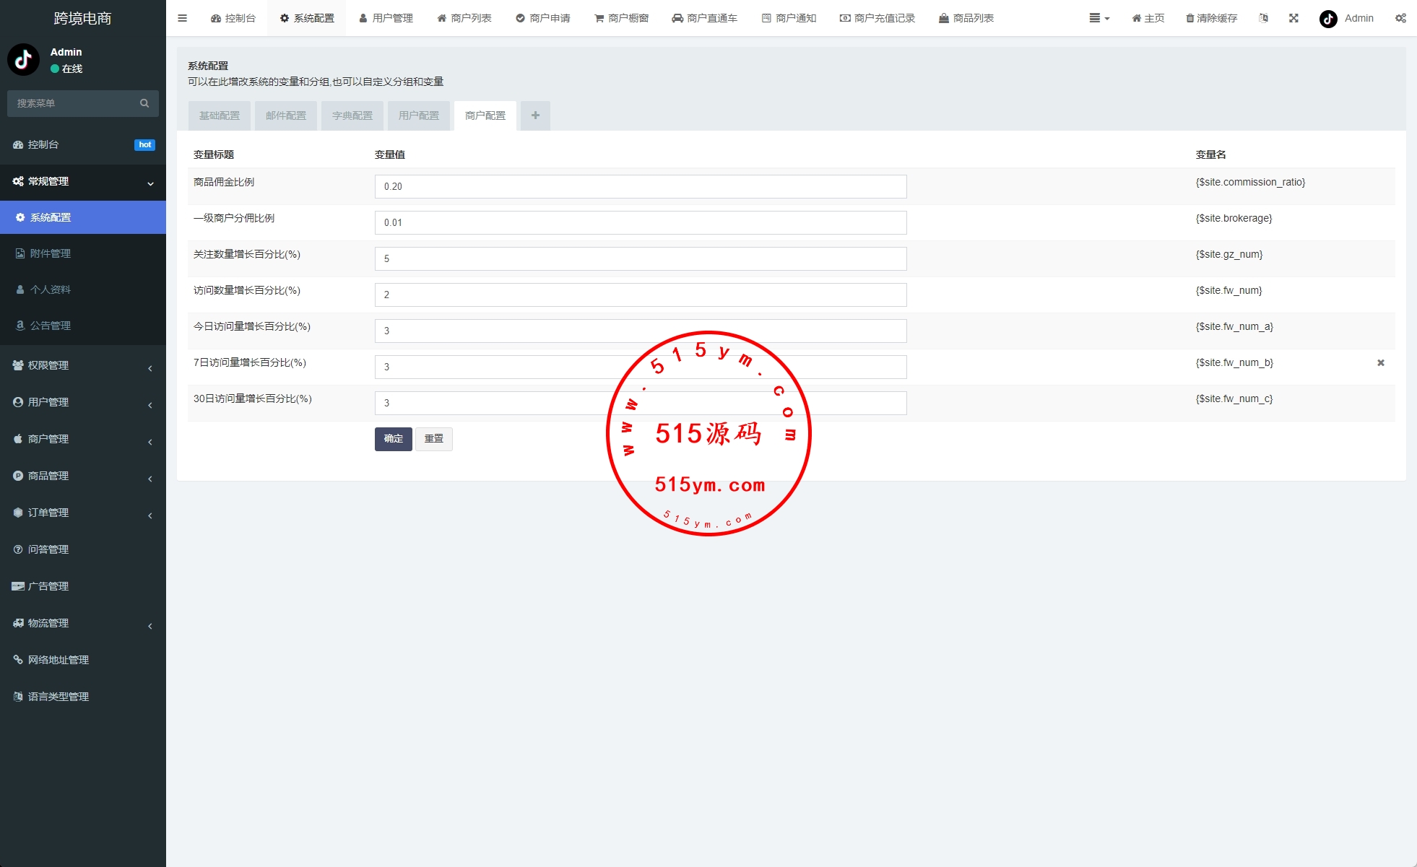Delete the 7日访问量 row with X icon
This screenshot has width=1417, height=867.
pos(1380,363)
